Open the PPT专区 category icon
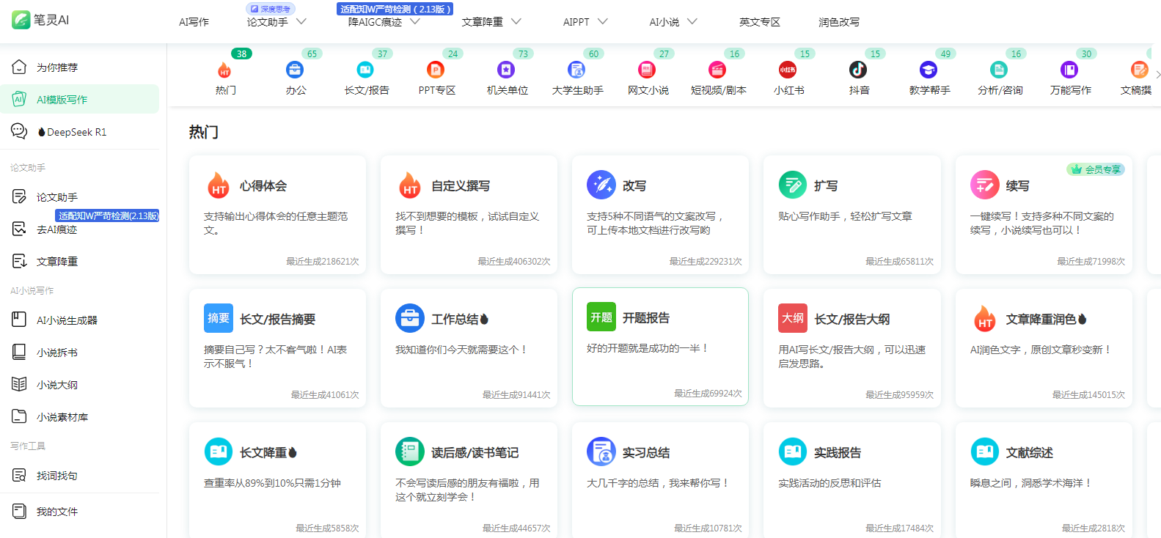 click(436, 70)
